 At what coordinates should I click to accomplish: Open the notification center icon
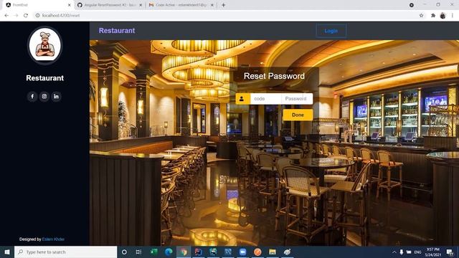point(450,252)
